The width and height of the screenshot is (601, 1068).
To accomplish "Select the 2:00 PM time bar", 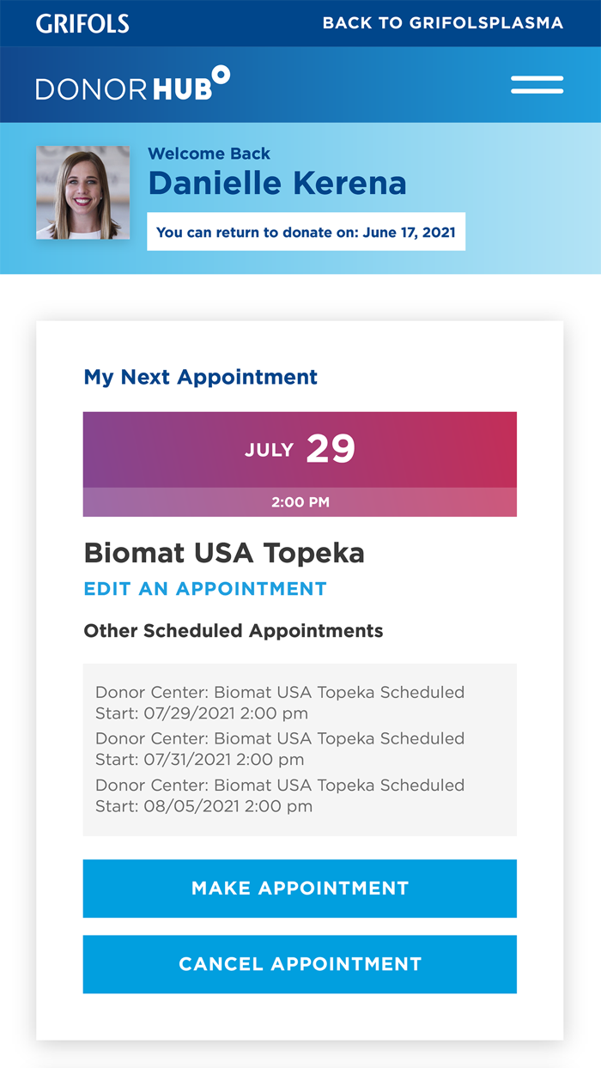I will [300, 502].
